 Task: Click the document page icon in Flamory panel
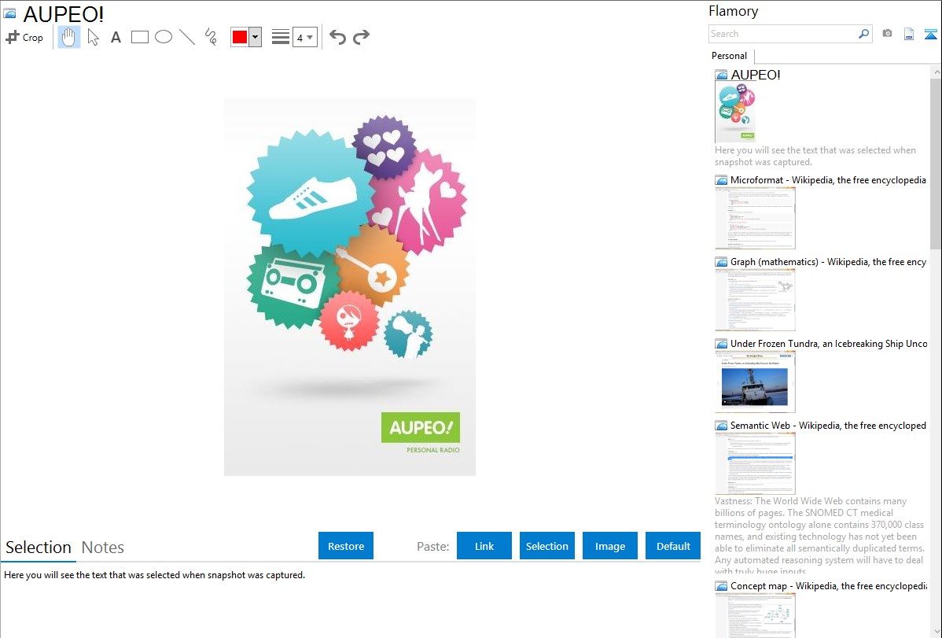pos(909,34)
